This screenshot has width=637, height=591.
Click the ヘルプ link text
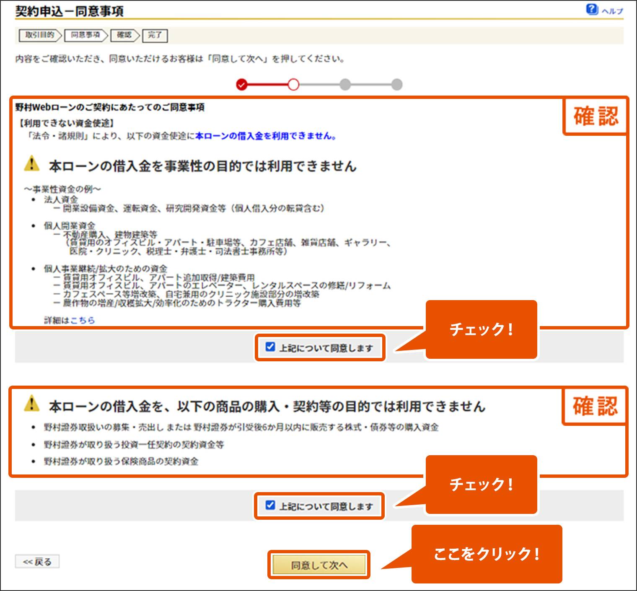[x=612, y=11]
